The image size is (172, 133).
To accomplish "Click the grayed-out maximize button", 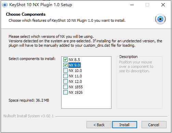I will pos(147,5).
